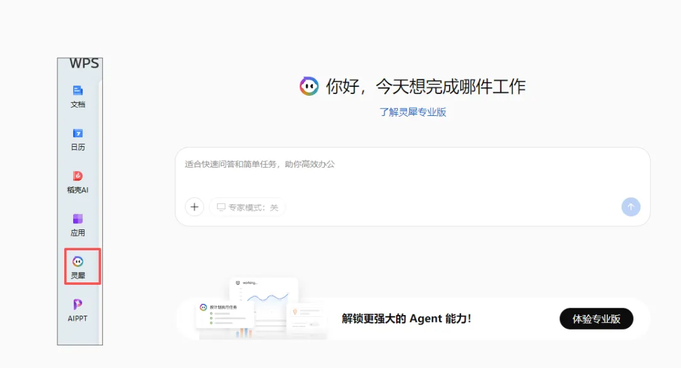Click the plus attachment button in input box
The width and height of the screenshot is (681, 368).
[x=195, y=207]
